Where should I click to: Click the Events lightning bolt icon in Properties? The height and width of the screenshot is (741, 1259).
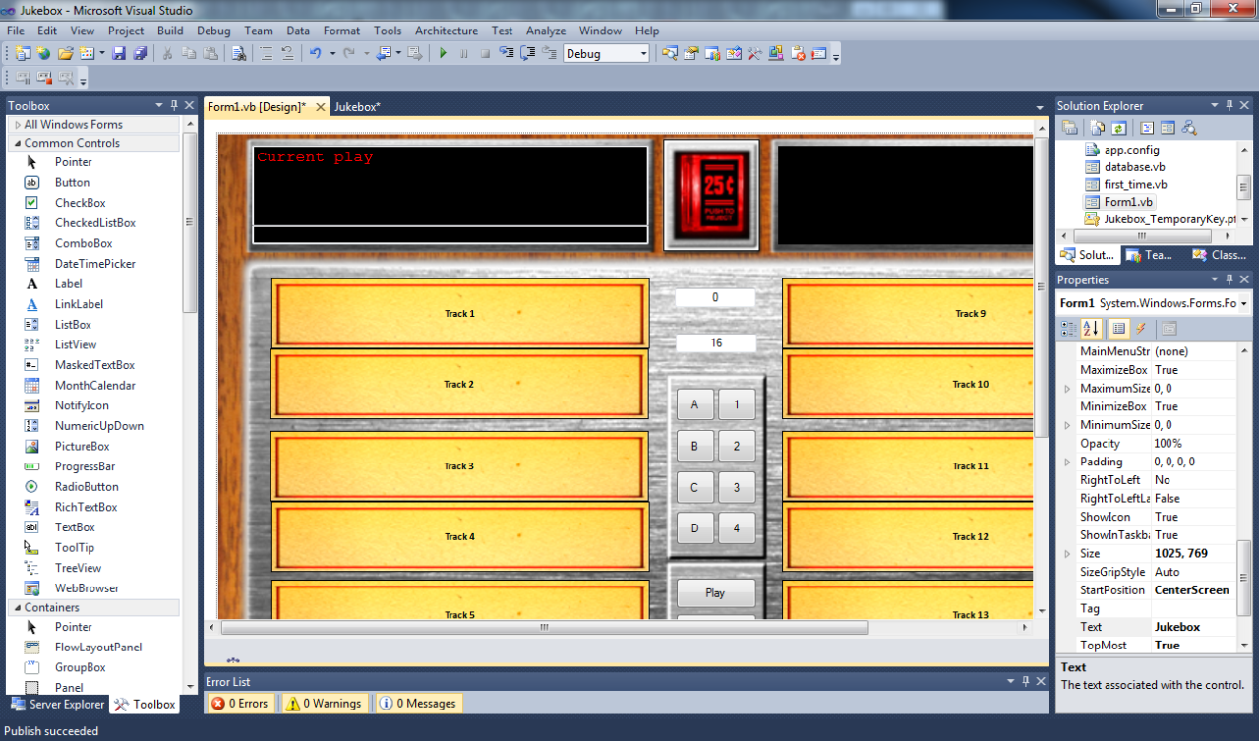pos(1141,329)
